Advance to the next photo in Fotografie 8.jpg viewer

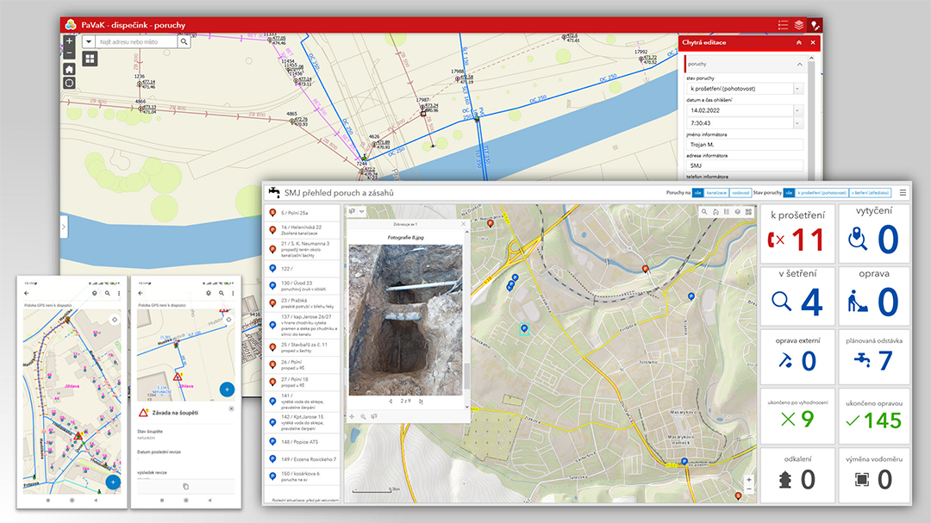[422, 402]
